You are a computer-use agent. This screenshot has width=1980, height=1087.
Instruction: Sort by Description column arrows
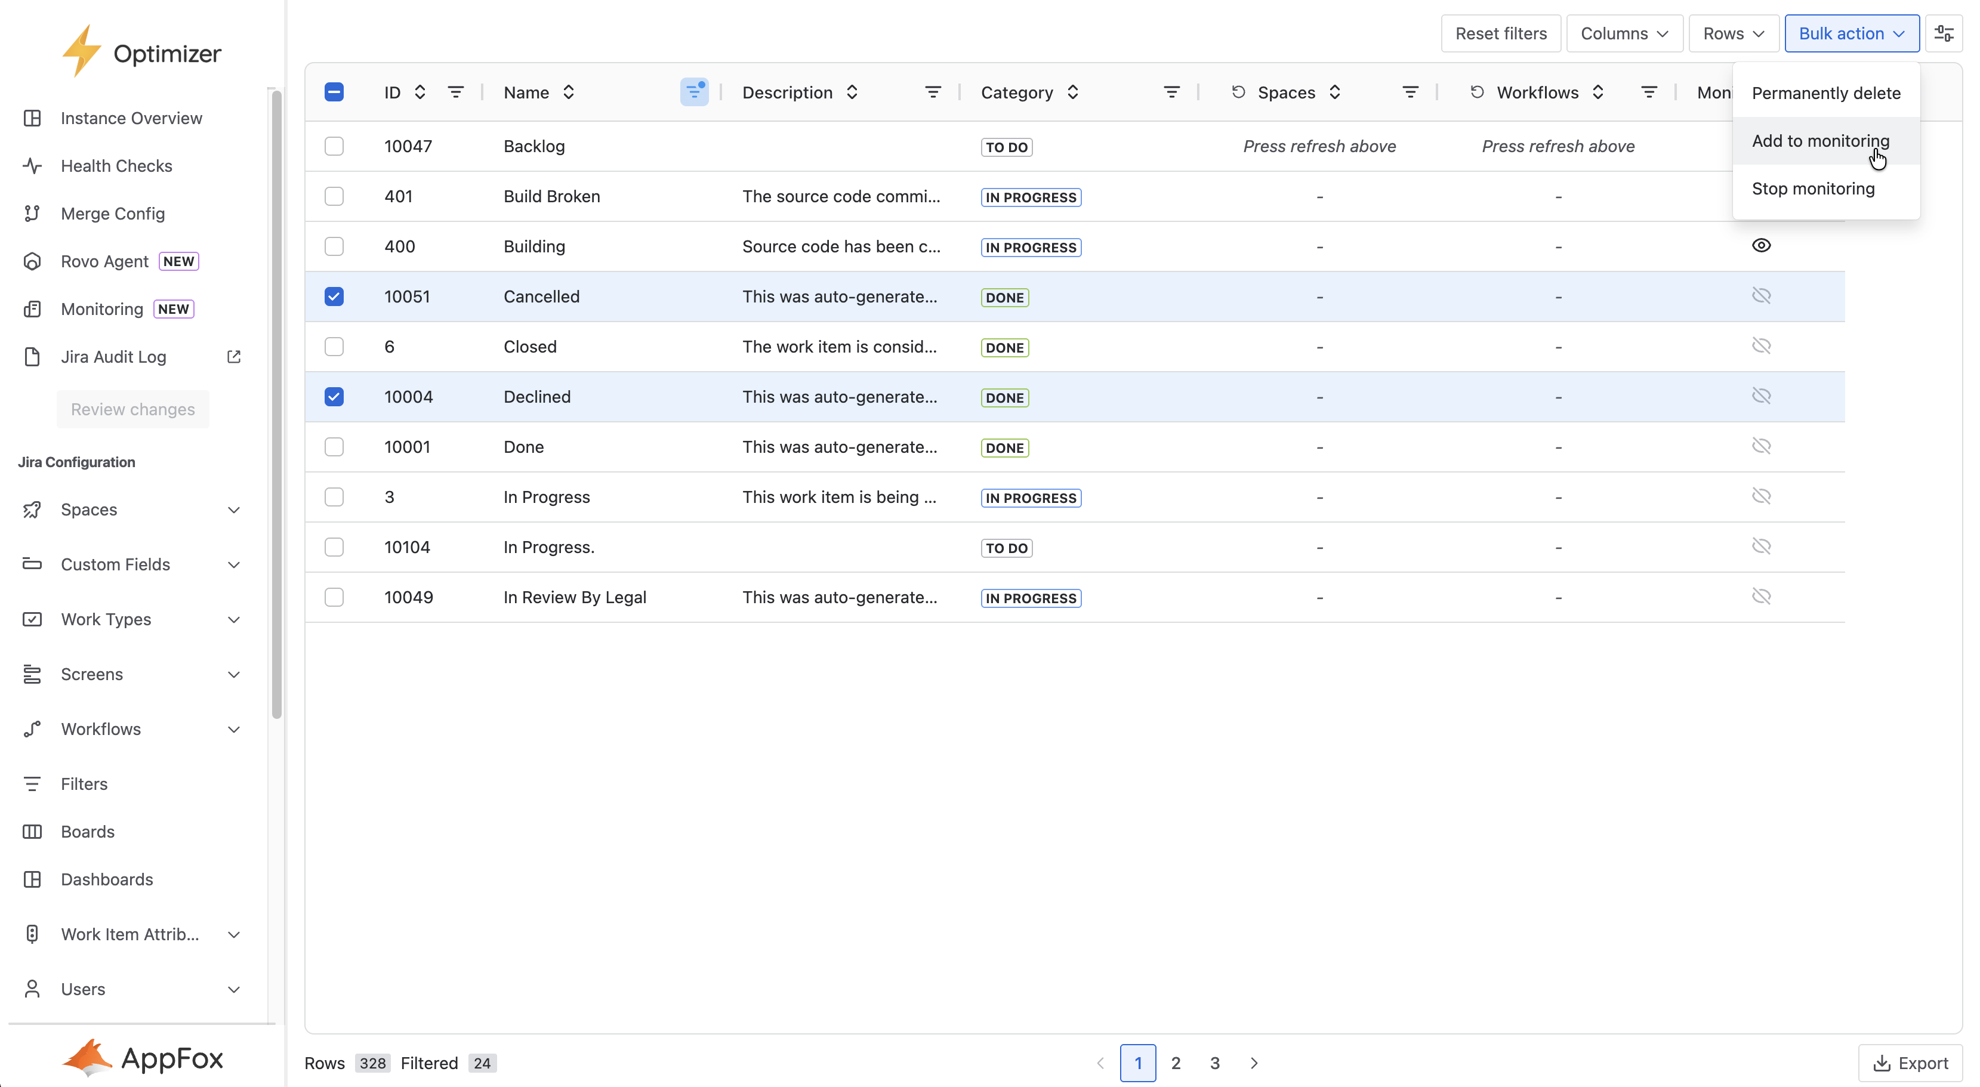coord(852,92)
